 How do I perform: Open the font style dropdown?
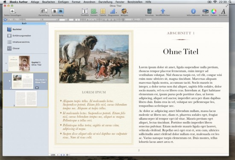coord(50,20)
